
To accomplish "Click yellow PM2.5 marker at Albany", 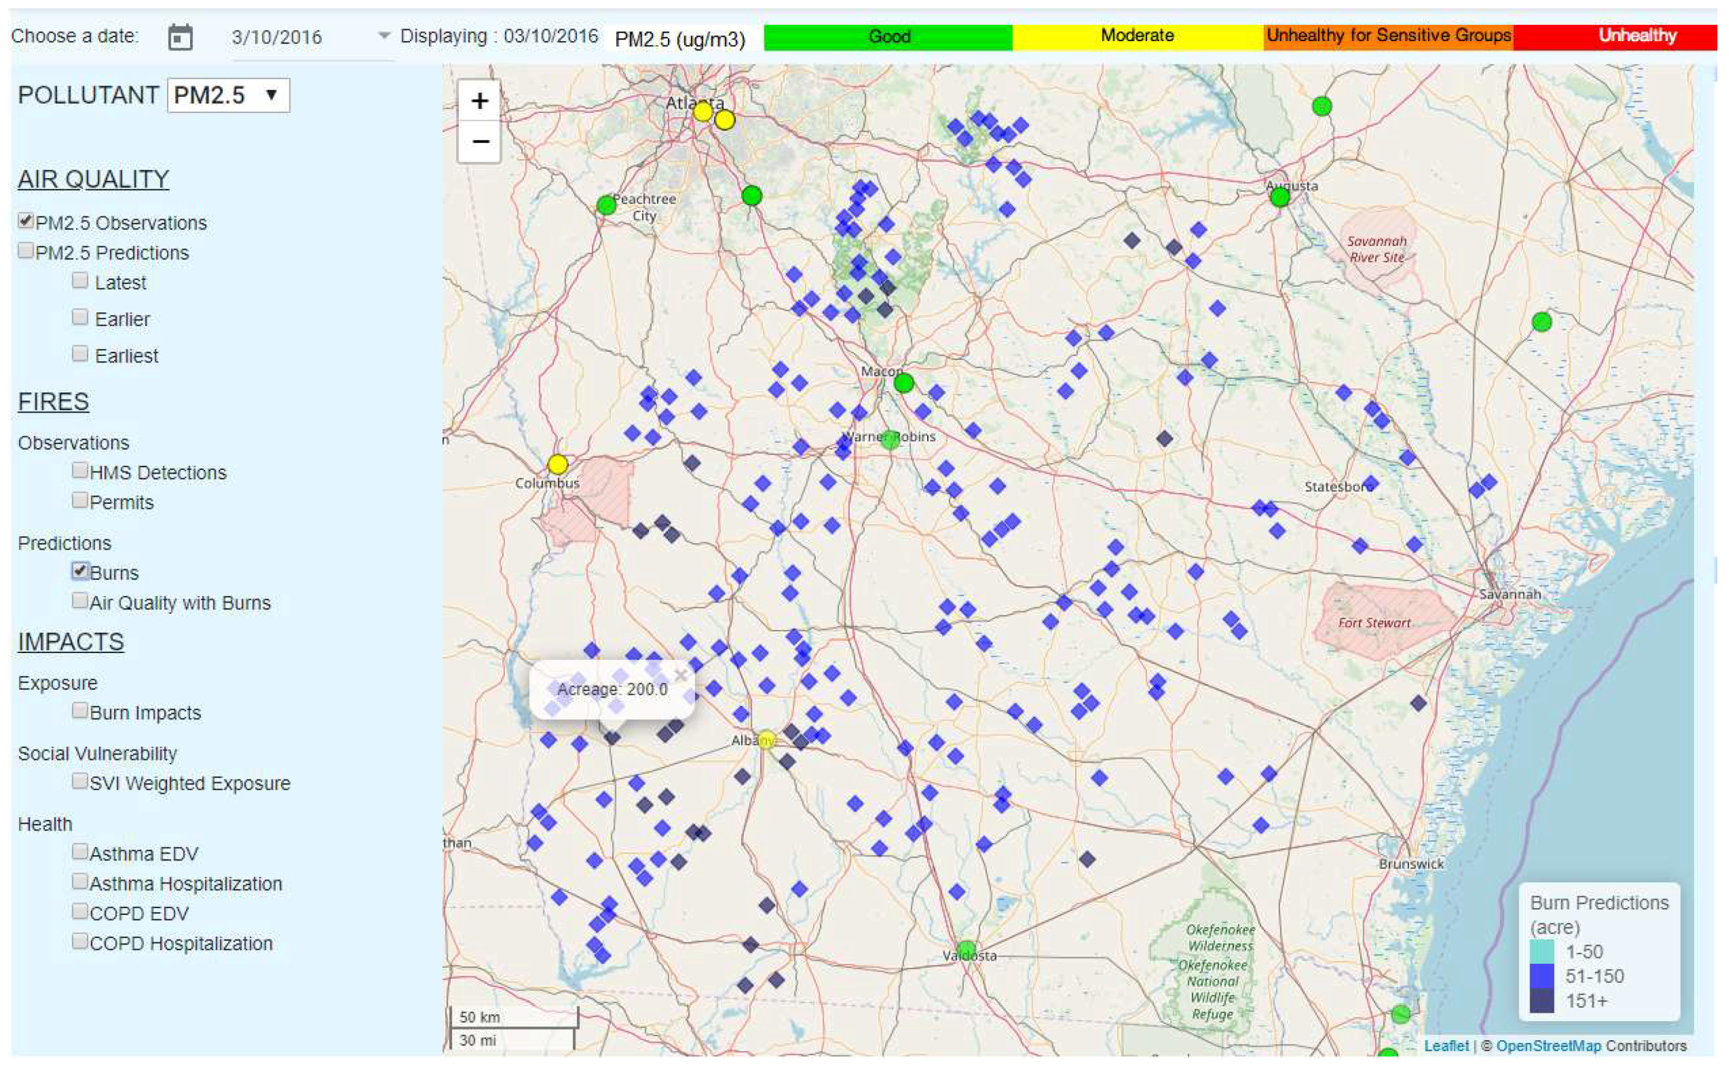I will [767, 739].
